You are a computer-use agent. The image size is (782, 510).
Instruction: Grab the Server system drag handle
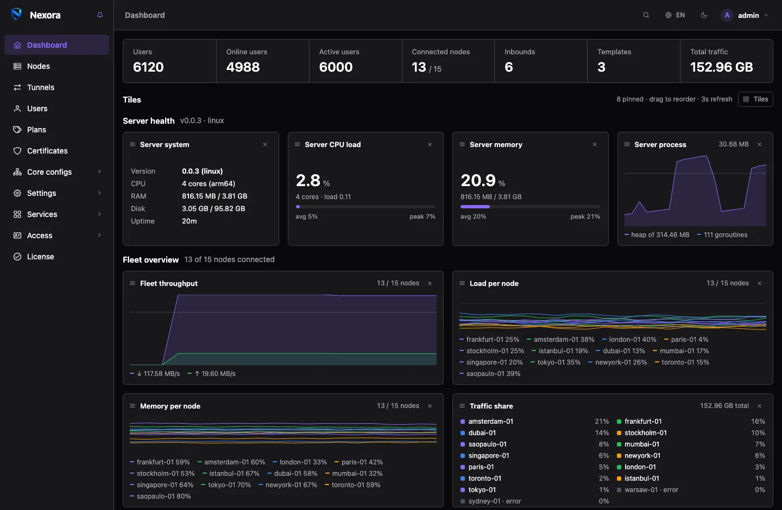(x=133, y=144)
